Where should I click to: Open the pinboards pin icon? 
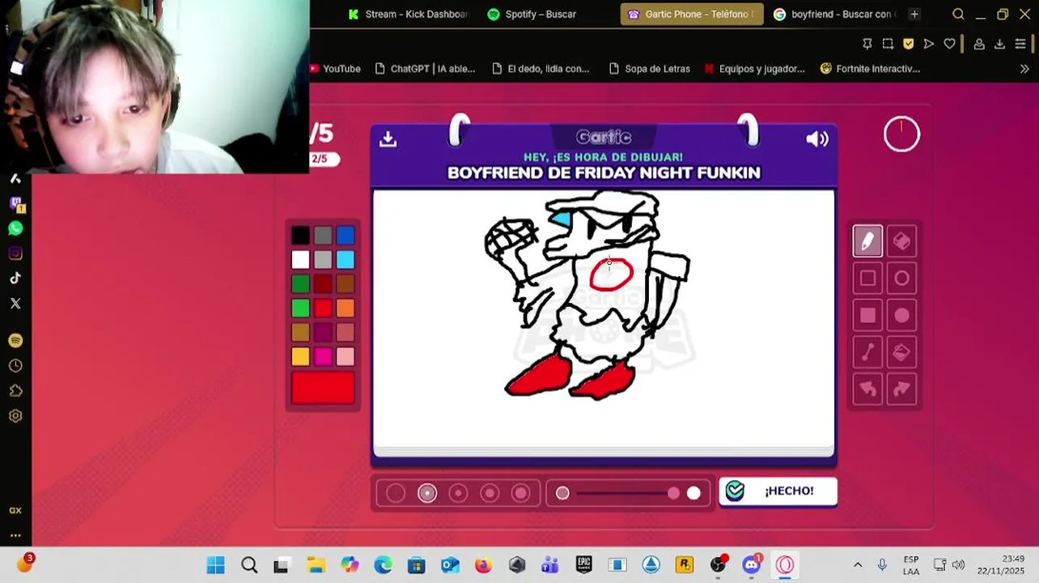pyautogui.click(x=867, y=44)
